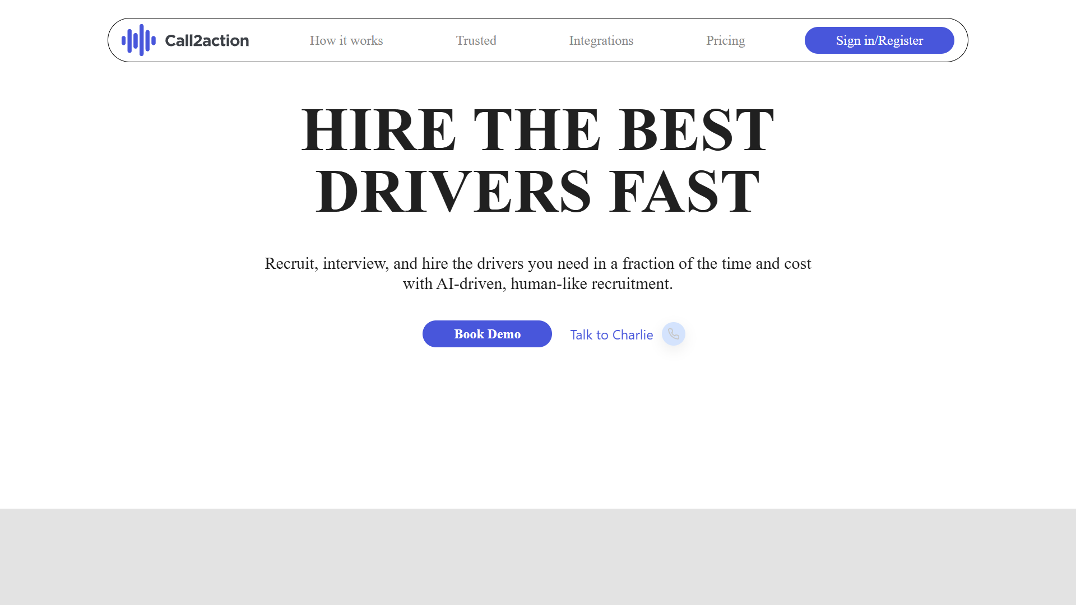The image size is (1076, 605).
Task: Open the Pricing page link
Action: point(725,40)
